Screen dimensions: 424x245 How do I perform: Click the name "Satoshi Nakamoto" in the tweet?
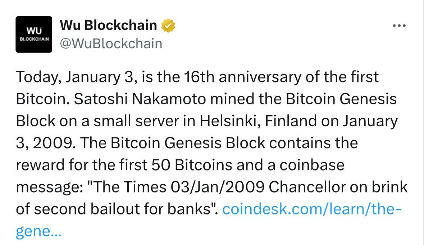(140, 99)
